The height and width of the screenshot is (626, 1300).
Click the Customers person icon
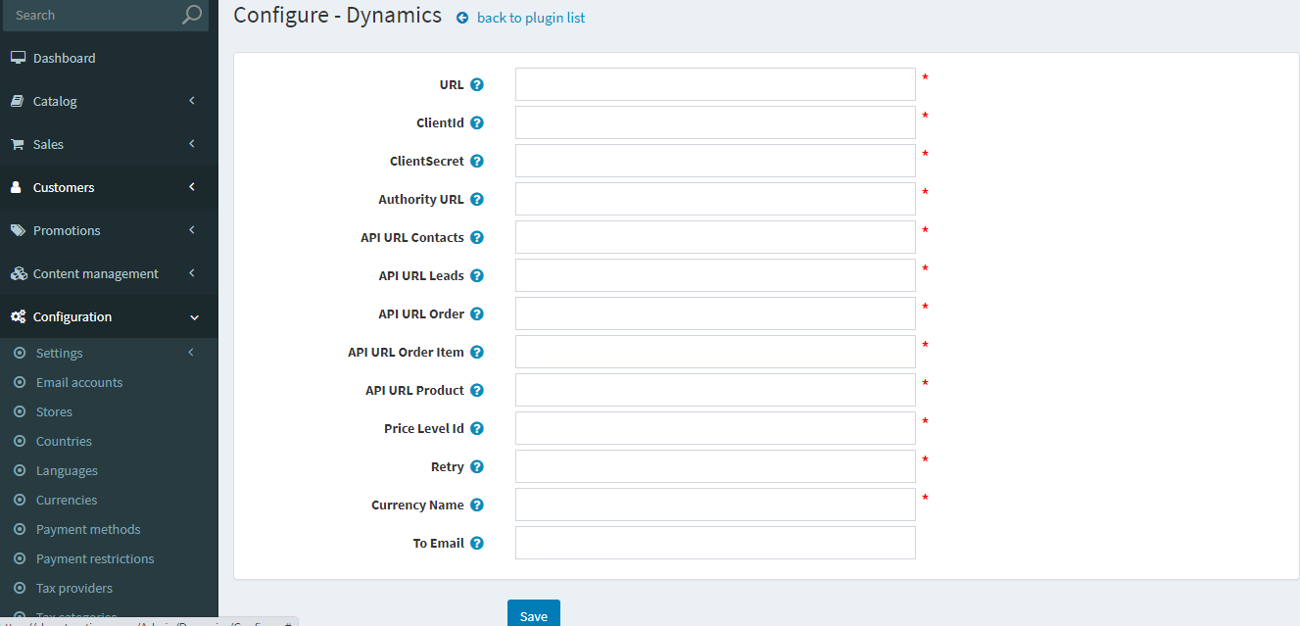[x=17, y=187]
